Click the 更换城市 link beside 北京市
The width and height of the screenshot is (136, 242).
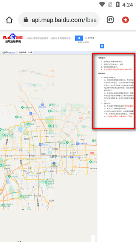click(x=12, y=53)
